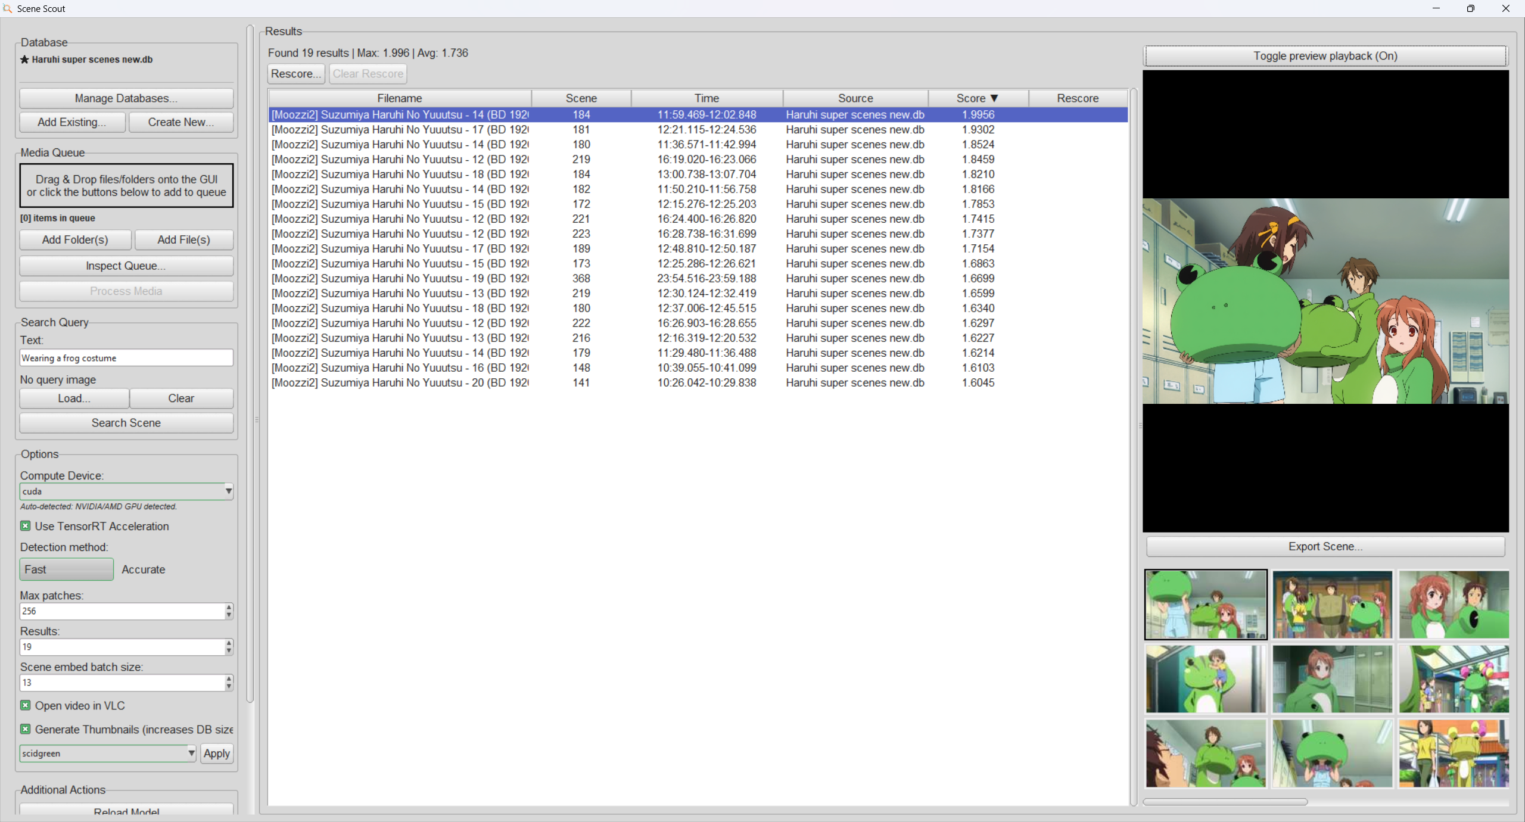Select thumbnail of red-haired girl with frog head
Viewport: 1525px width, 822px height.
tap(1454, 605)
